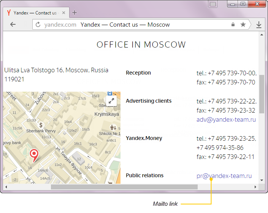
Task: Click the down arrow of vertical scrollbar
Action: click(x=262, y=180)
